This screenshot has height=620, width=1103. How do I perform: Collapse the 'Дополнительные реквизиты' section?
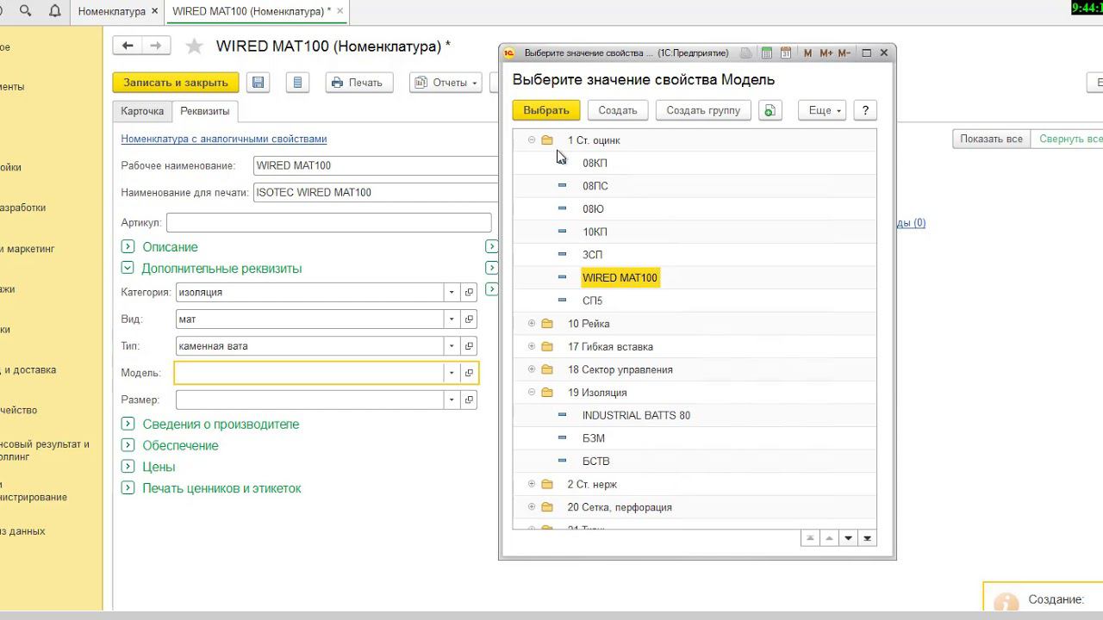coord(128,269)
